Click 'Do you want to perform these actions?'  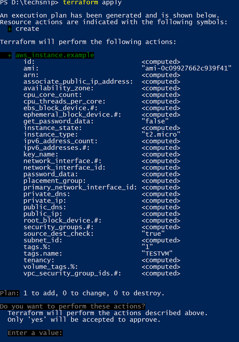[x=72, y=306]
